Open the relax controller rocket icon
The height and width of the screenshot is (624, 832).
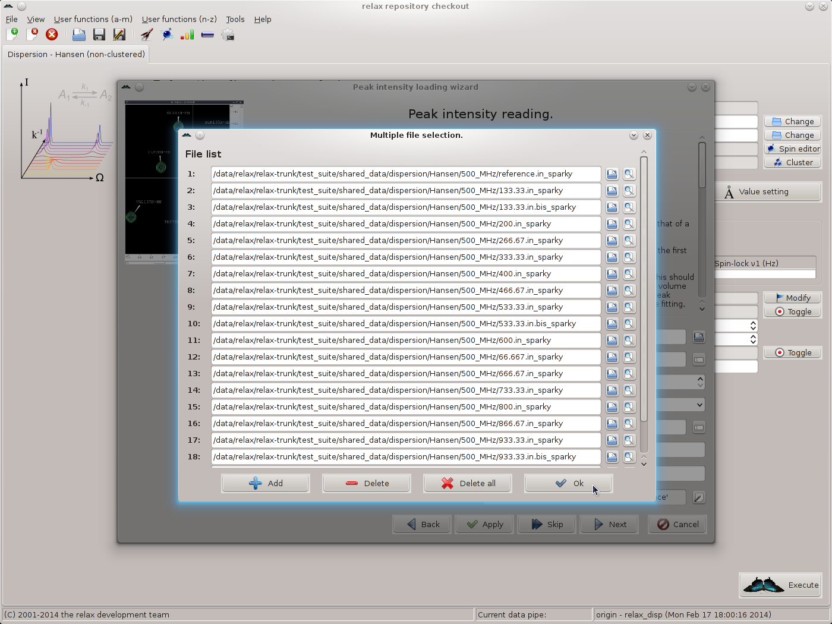(x=147, y=34)
